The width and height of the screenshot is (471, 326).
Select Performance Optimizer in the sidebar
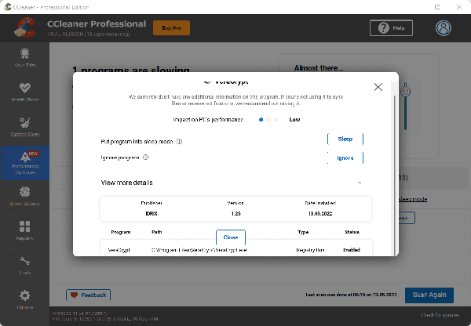click(25, 163)
